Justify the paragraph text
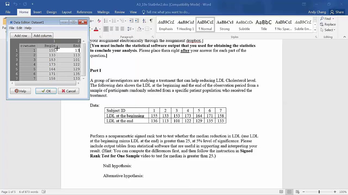The width and height of the screenshot is (348, 195). pos(122,29)
